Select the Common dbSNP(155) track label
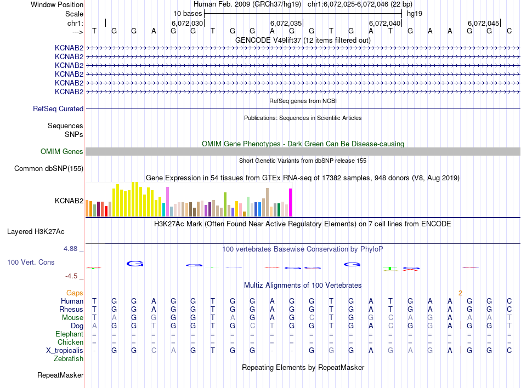Viewport: 521px width, 388px height. point(48,169)
